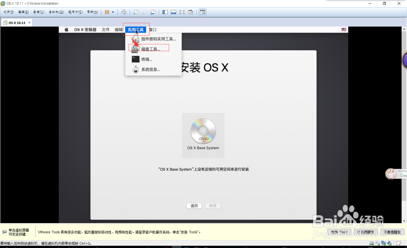The height and width of the screenshot is (248, 407).
Task: Toggle the thumbnail bar view
Action: [x=173, y=12]
